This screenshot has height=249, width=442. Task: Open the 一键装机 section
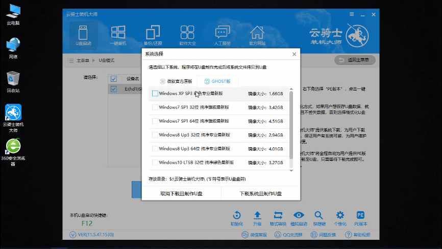tap(118, 36)
